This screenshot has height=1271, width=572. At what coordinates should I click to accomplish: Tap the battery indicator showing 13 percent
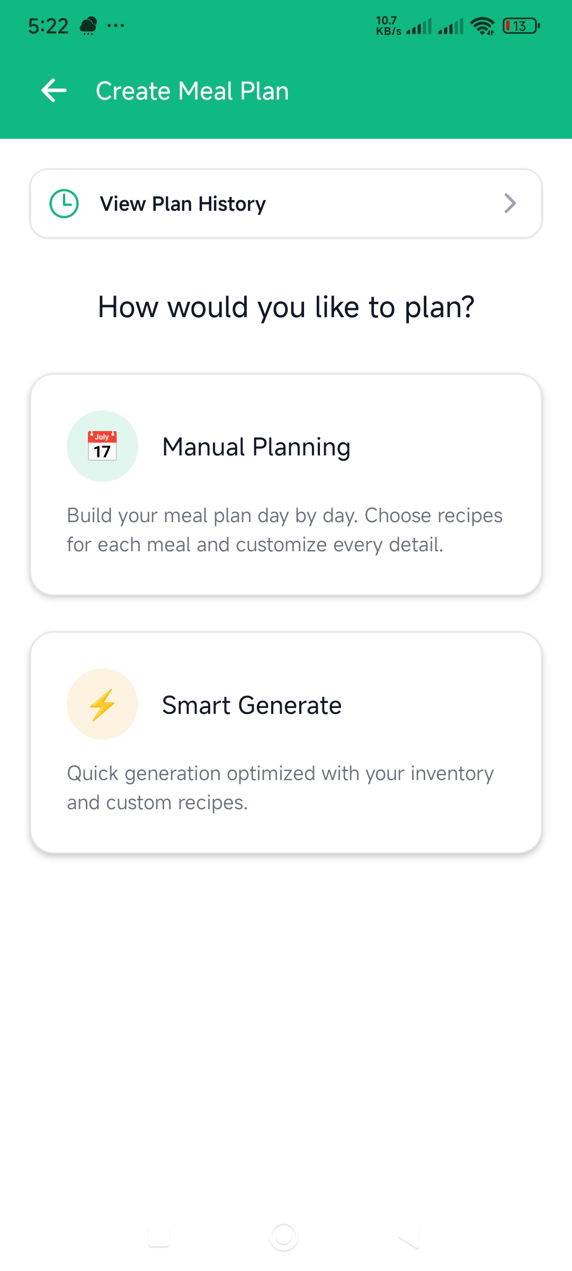[x=521, y=25]
